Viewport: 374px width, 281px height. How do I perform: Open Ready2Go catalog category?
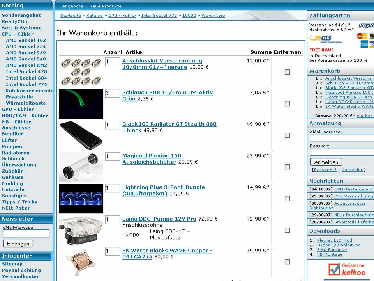click(x=14, y=21)
